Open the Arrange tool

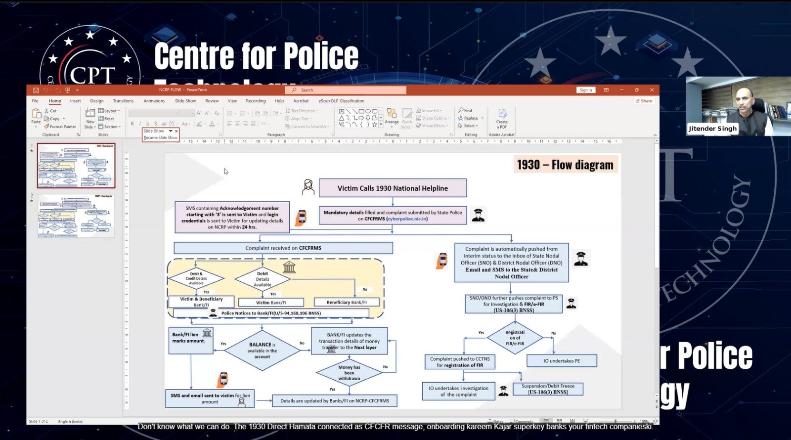[x=392, y=116]
